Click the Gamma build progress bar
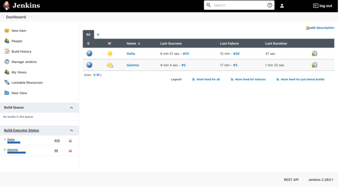The image size is (339, 187). (17, 153)
